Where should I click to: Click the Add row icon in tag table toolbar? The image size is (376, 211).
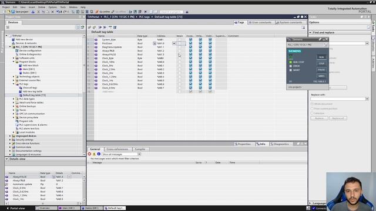point(94,28)
